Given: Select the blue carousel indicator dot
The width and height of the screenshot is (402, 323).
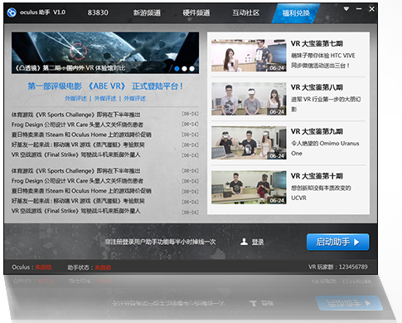Looking at the screenshot, I should [x=177, y=69].
